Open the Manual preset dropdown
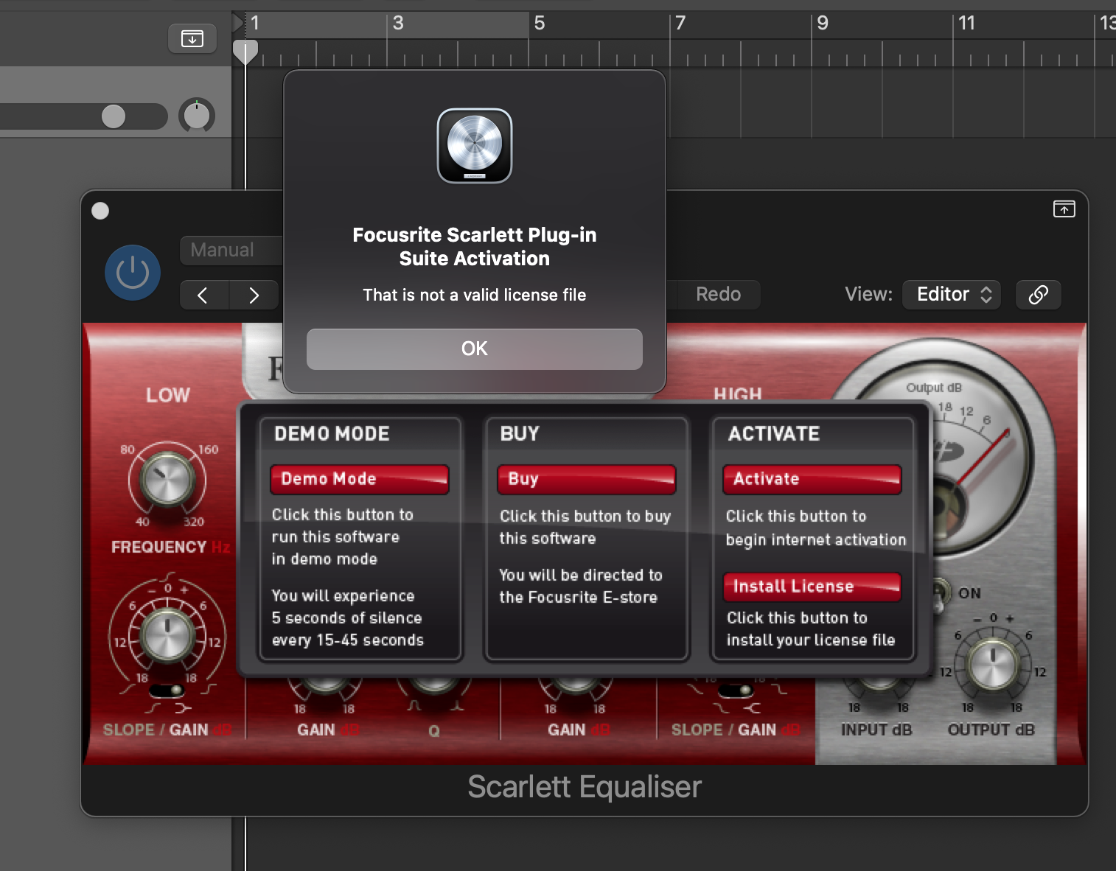1116x871 pixels. [x=231, y=250]
